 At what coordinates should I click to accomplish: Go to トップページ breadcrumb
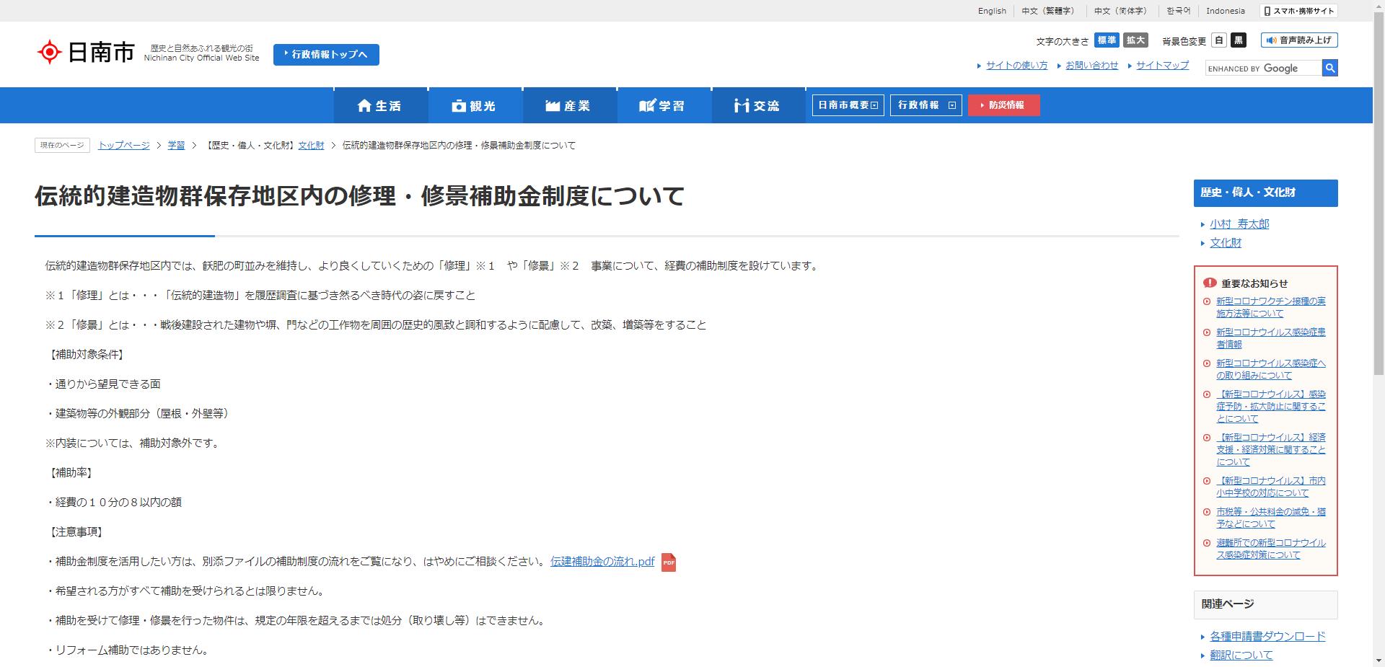124,145
